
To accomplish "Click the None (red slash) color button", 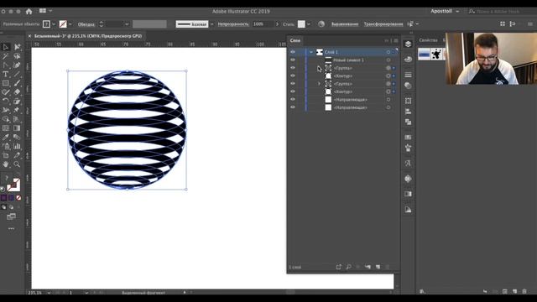I will coord(18,198).
